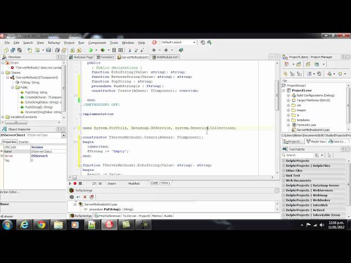Click the red Help icon beside the layout combo

pyautogui.click(x=154, y=42)
